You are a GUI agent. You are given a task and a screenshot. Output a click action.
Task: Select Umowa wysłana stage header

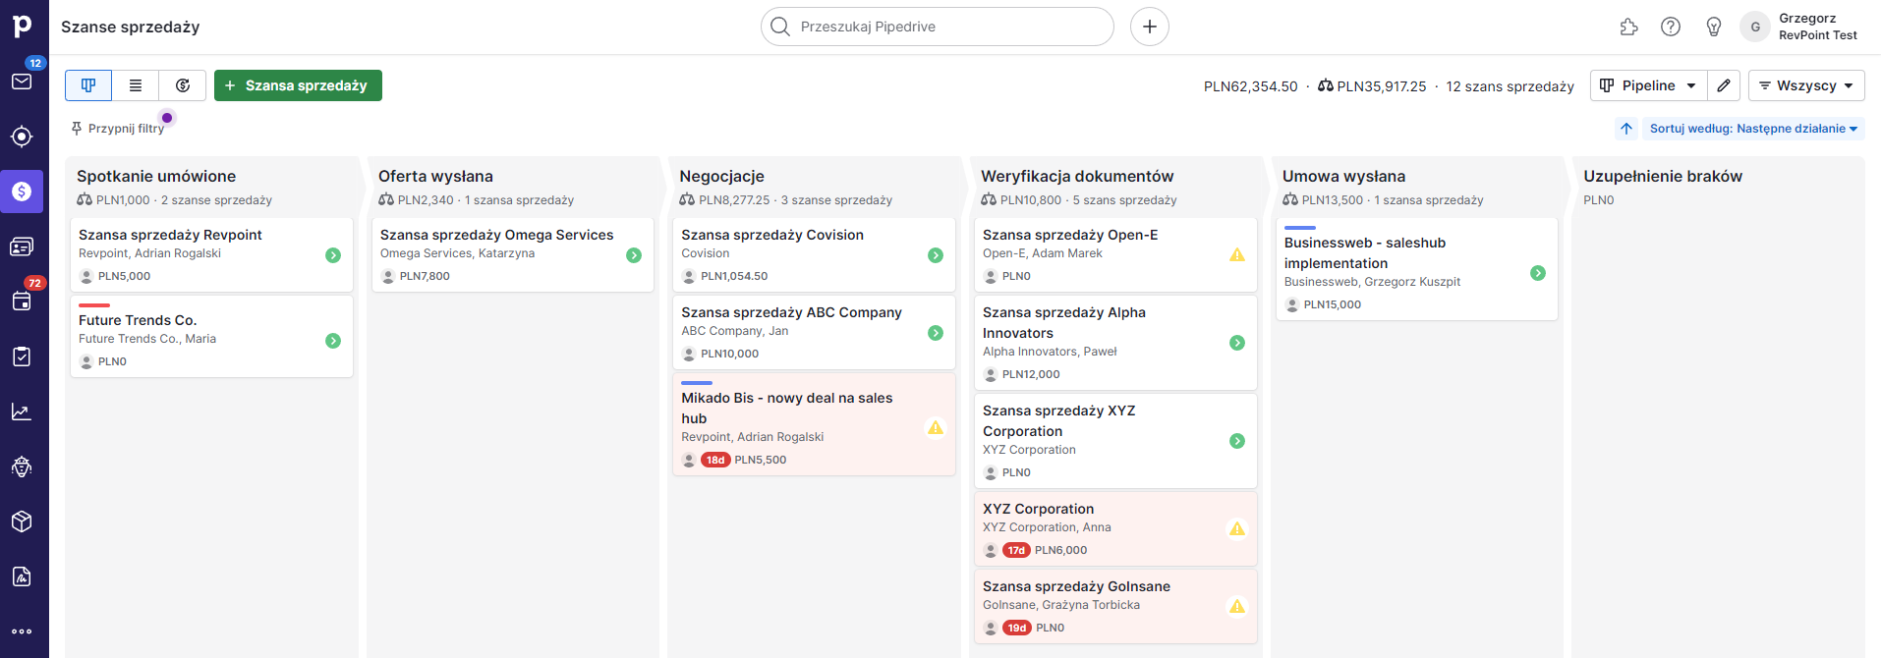click(x=1343, y=176)
